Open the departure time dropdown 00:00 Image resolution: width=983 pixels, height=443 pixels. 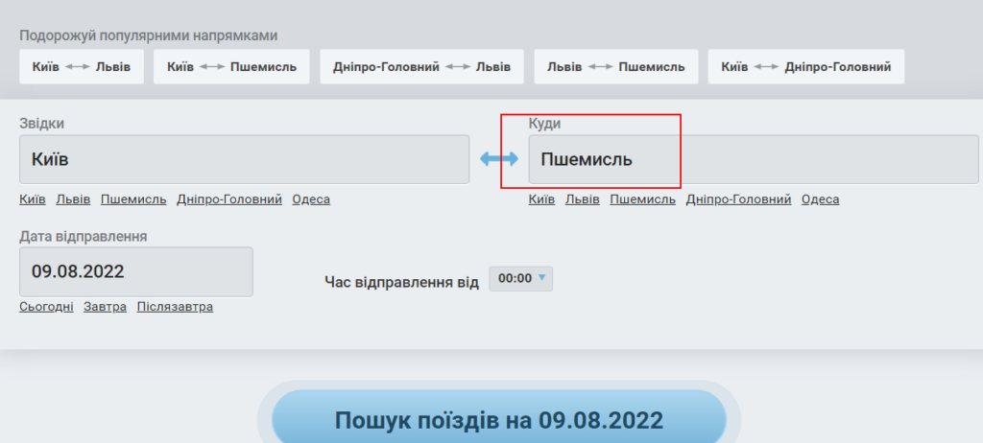pos(521,278)
